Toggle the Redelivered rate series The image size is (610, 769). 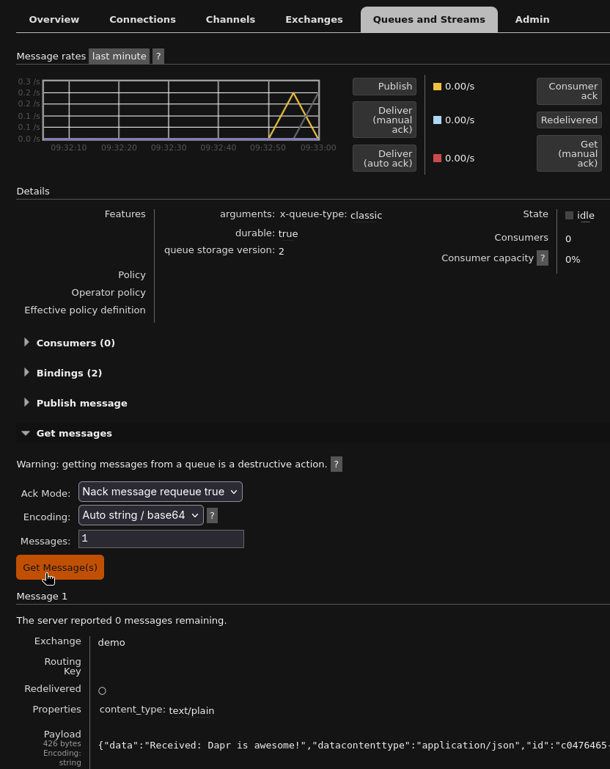pos(569,120)
